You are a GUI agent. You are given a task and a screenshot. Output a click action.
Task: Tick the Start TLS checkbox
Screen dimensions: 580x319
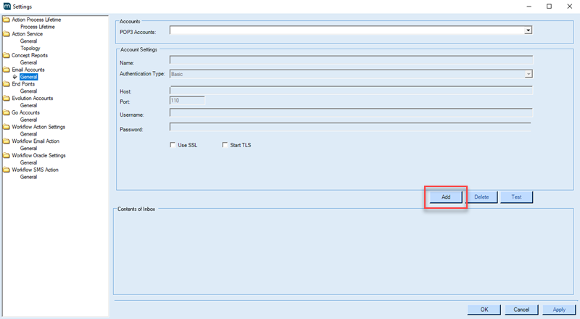[225, 145]
